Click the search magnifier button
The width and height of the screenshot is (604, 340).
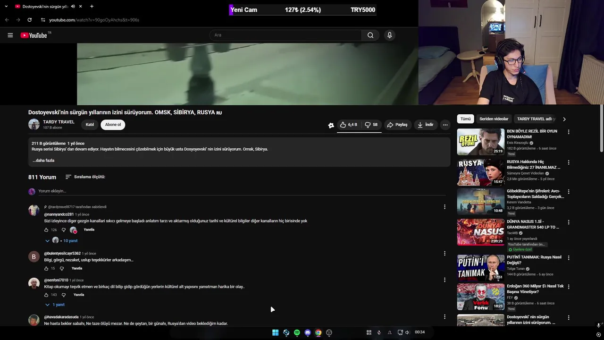point(370,35)
